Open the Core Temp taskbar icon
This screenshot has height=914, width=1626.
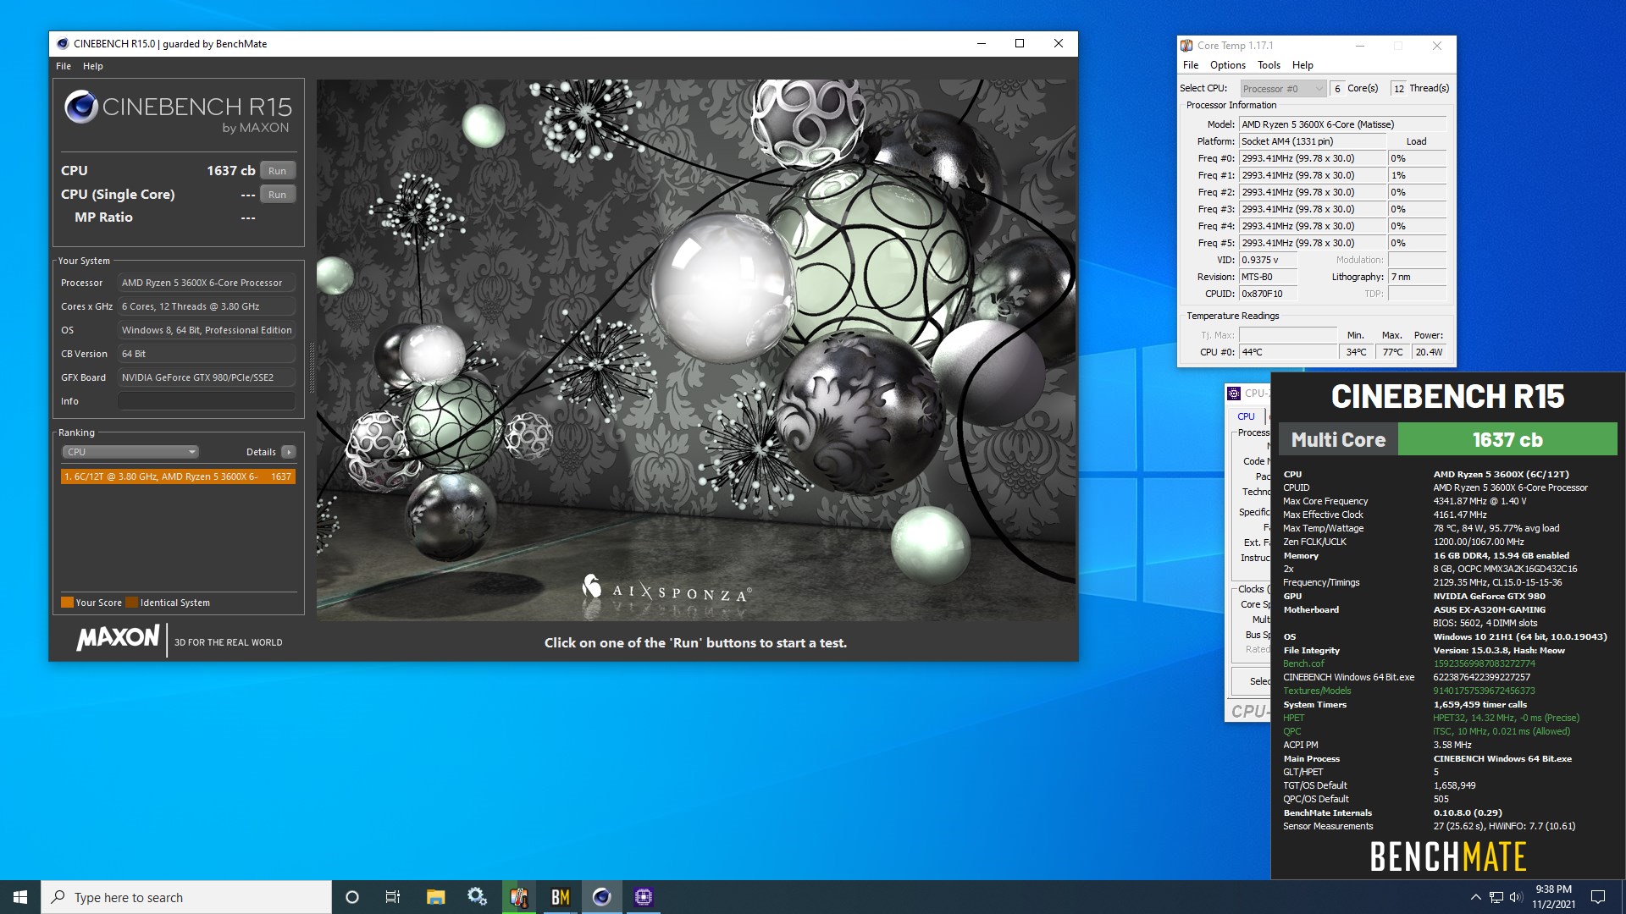point(519,897)
